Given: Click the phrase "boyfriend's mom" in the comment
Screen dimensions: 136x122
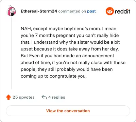Looking at the screenshot, I should 82,28.
